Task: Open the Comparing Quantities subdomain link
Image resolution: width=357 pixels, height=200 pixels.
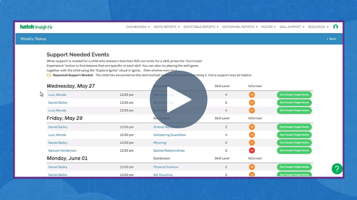Action: point(169,135)
